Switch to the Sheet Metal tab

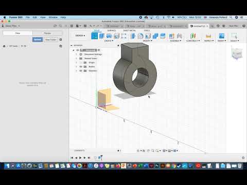click(x=130, y=30)
